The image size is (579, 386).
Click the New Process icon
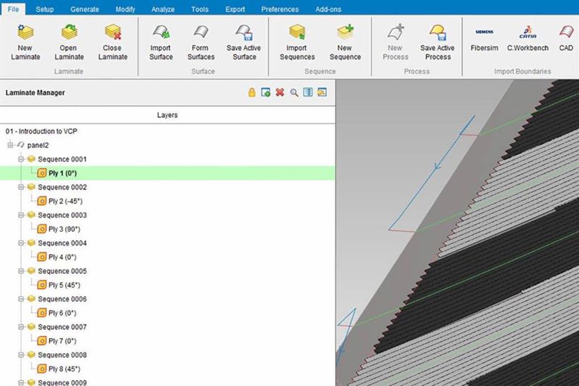coord(395,32)
